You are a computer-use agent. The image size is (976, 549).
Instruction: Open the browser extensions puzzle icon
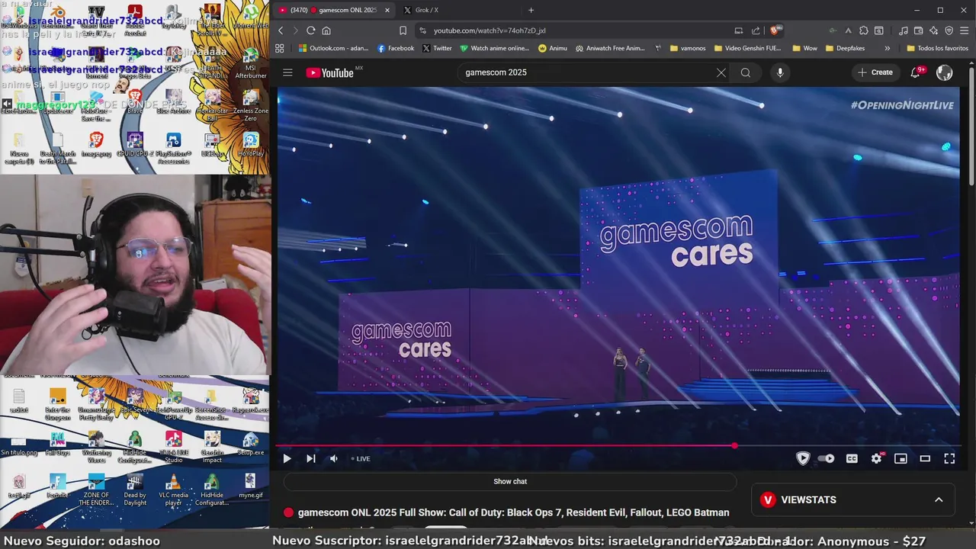point(863,30)
